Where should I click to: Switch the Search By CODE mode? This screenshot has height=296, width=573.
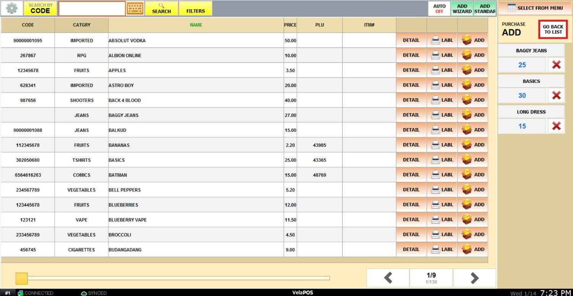click(40, 8)
